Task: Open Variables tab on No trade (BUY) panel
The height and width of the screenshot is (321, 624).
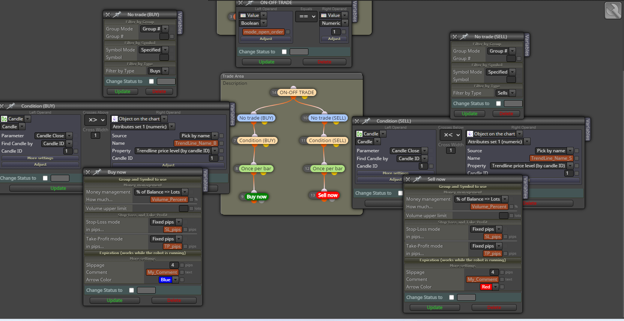Action: click(180, 23)
